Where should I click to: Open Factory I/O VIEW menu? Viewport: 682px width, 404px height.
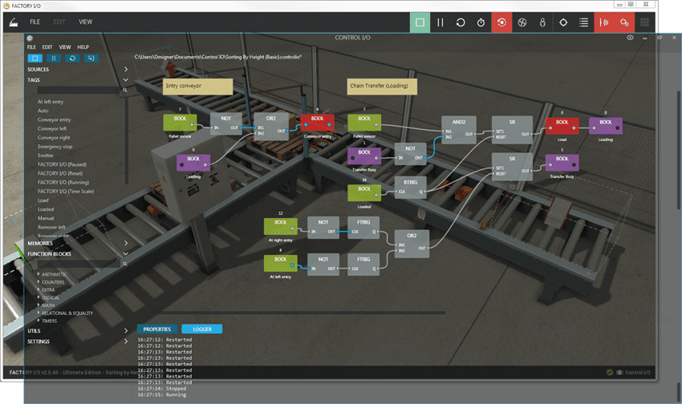coord(85,22)
